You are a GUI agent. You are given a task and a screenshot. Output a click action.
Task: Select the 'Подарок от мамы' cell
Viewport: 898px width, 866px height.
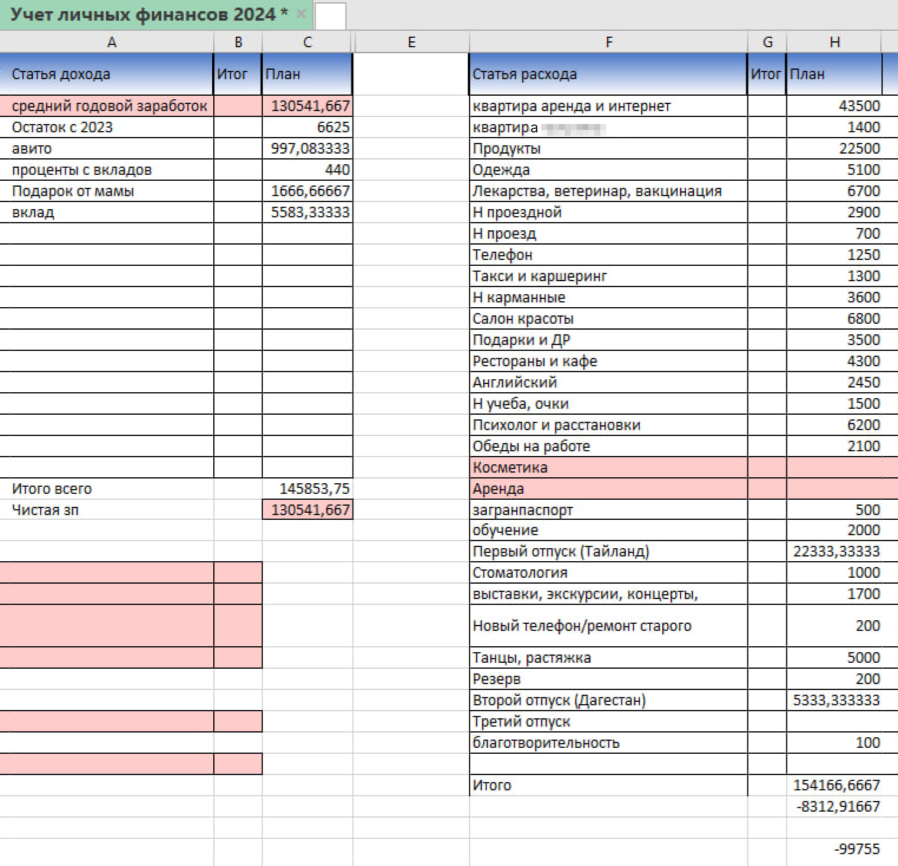(x=106, y=191)
